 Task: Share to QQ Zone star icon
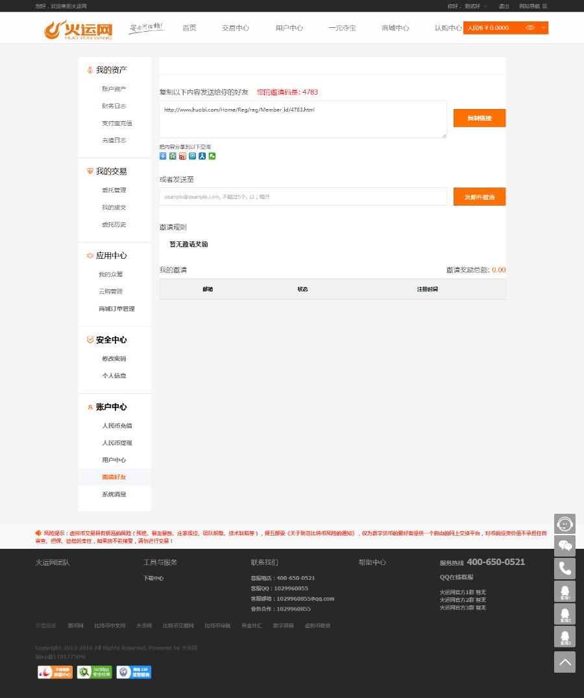[x=173, y=156]
